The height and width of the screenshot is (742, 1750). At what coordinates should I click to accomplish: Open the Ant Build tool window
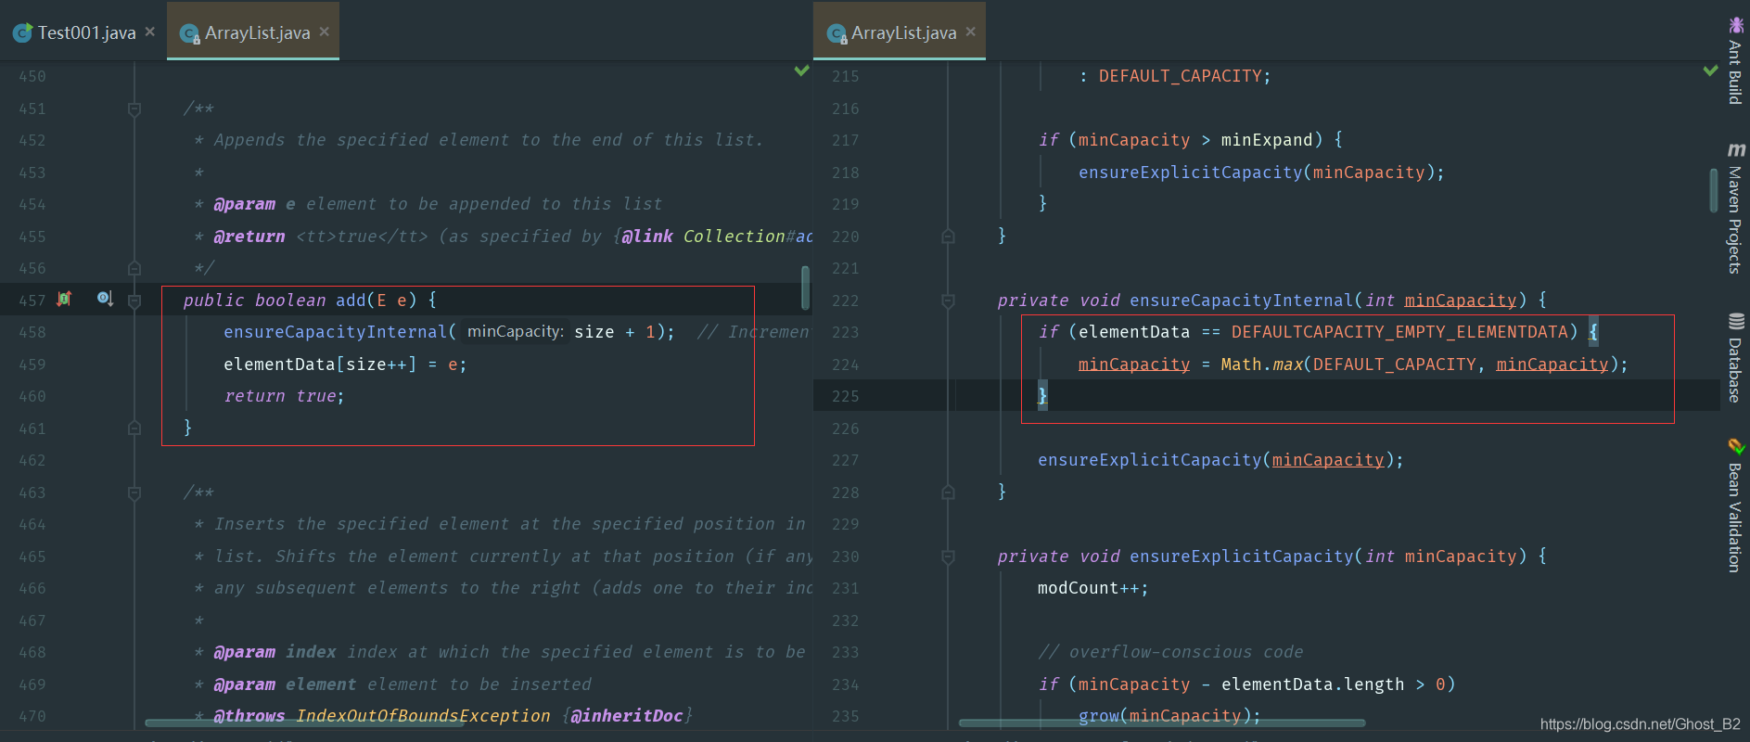tap(1735, 61)
